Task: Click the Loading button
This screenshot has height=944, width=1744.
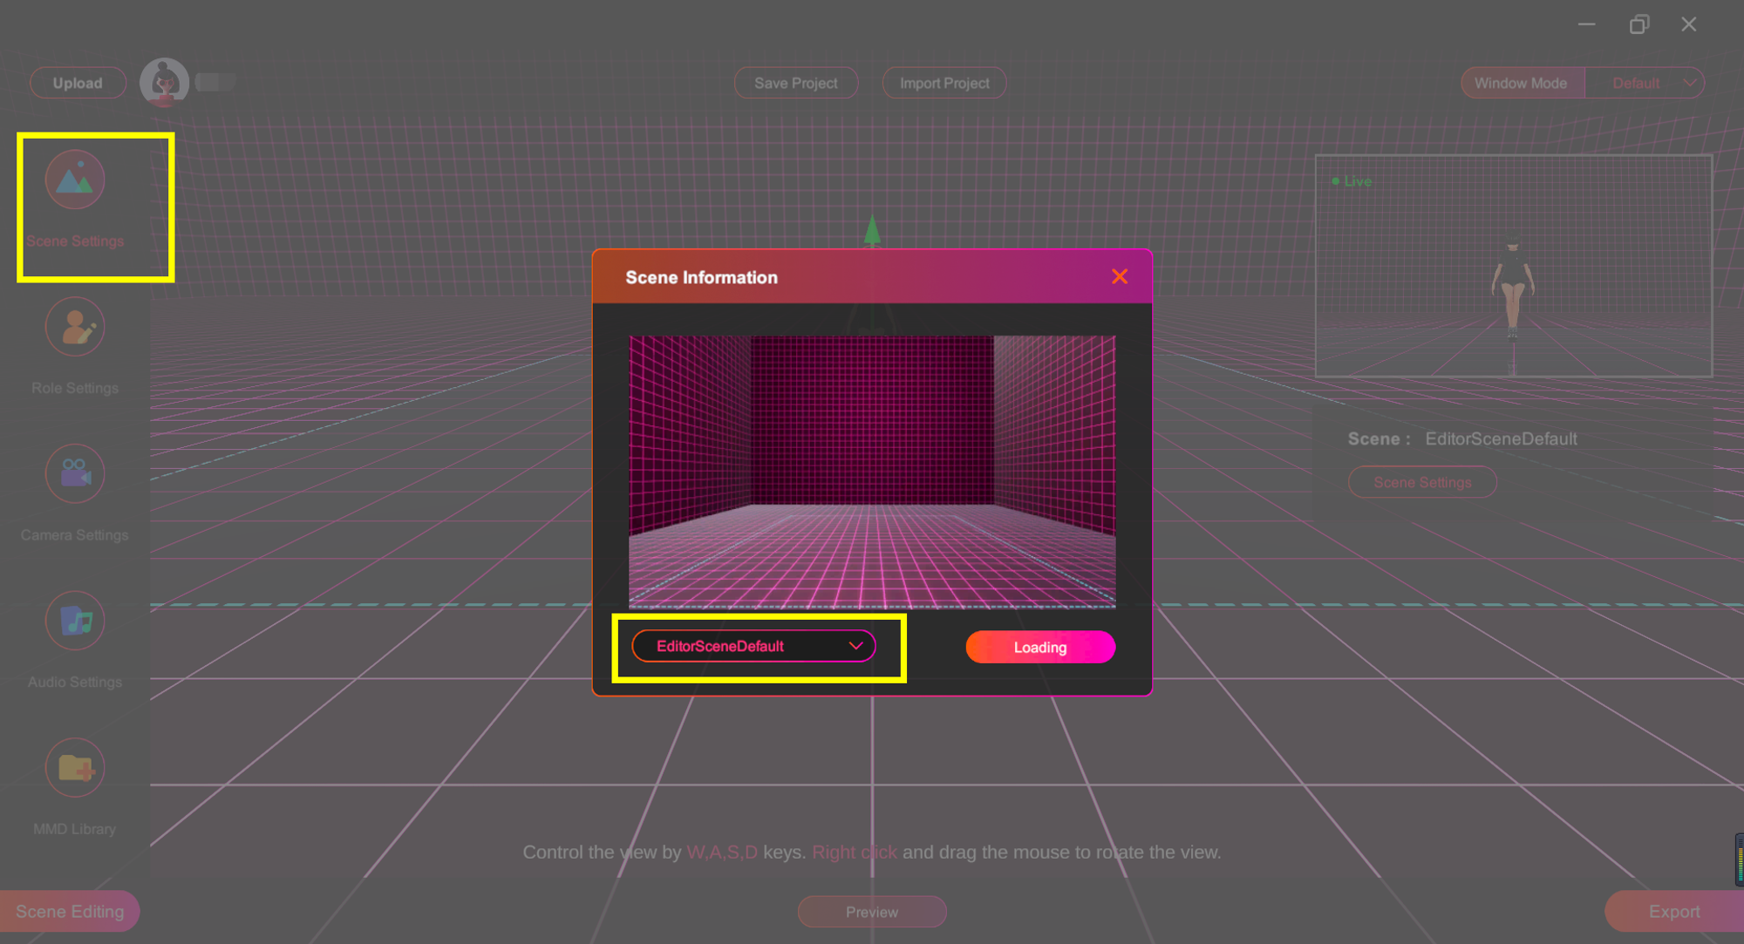Action: tap(1039, 648)
